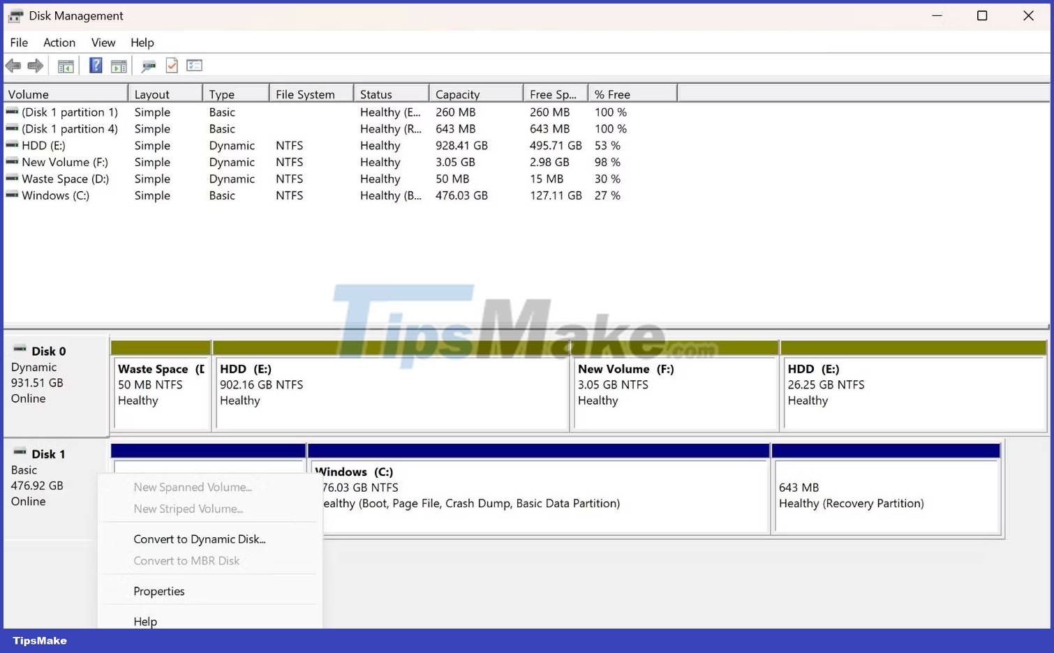The width and height of the screenshot is (1054, 653).
Task: Click the magnifier toolbar icon
Action: click(148, 65)
